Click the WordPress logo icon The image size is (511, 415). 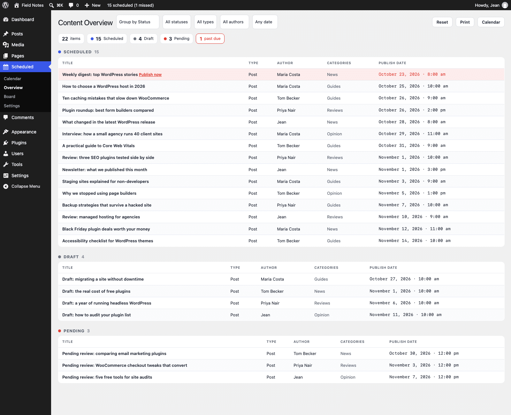5,5
